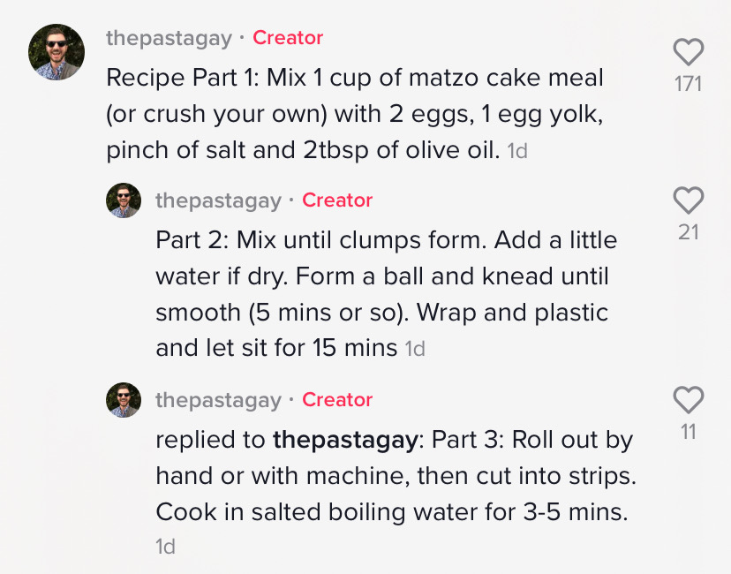The width and height of the screenshot is (731, 574).
Task: Tap thepastagay username above Part 2 reply
Action: click(218, 200)
